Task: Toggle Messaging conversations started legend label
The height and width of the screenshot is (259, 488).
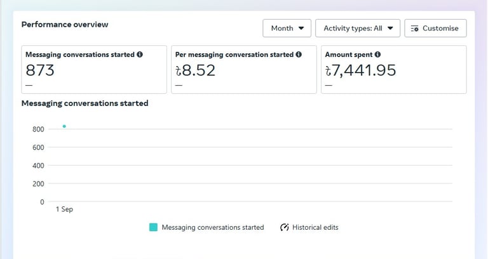Action: point(213,228)
